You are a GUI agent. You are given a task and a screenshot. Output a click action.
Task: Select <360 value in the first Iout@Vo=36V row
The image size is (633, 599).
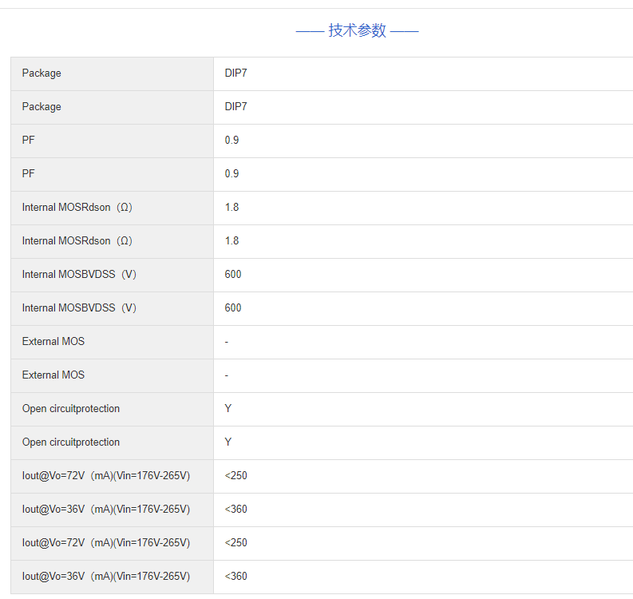[x=235, y=510]
